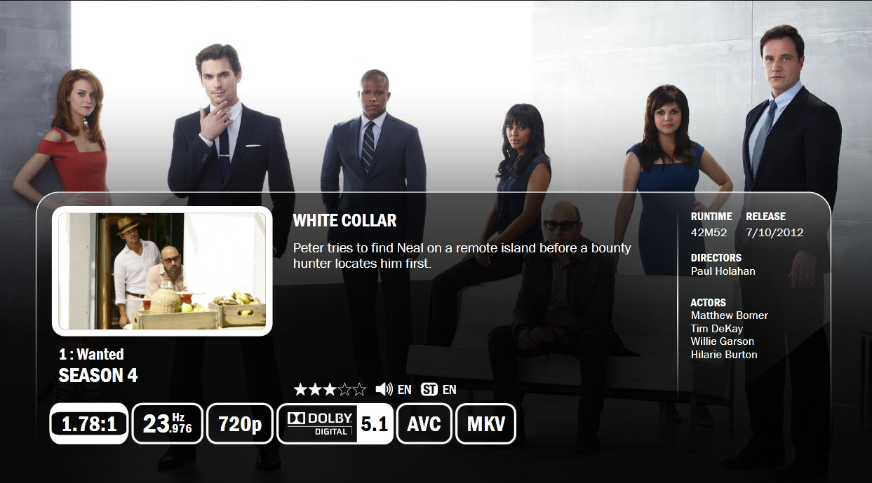Select actor Matthew Bomer
872x483 pixels.
(729, 315)
